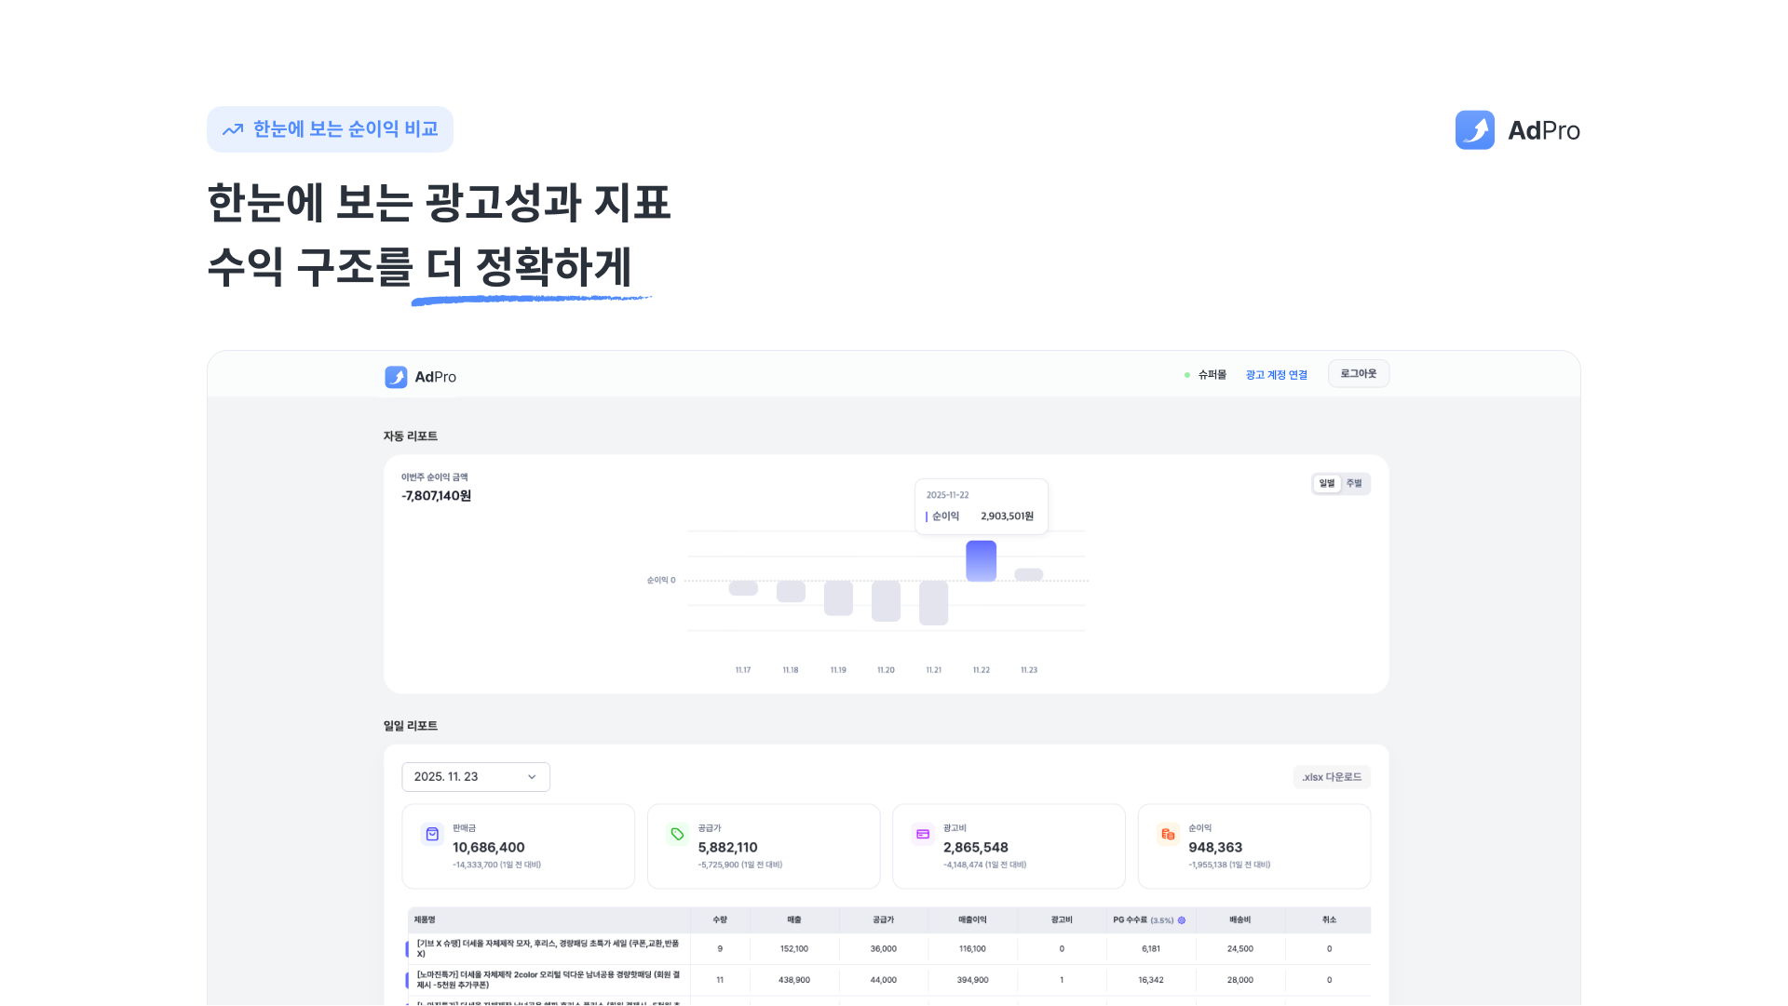Click the highlighted blue 11.22 chart bar
The height and width of the screenshot is (1006, 1788).
click(x=981, y=561)
